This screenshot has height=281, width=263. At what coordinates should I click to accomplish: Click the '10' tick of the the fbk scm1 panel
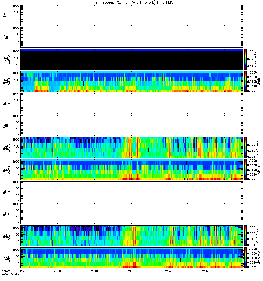point(18,263)
